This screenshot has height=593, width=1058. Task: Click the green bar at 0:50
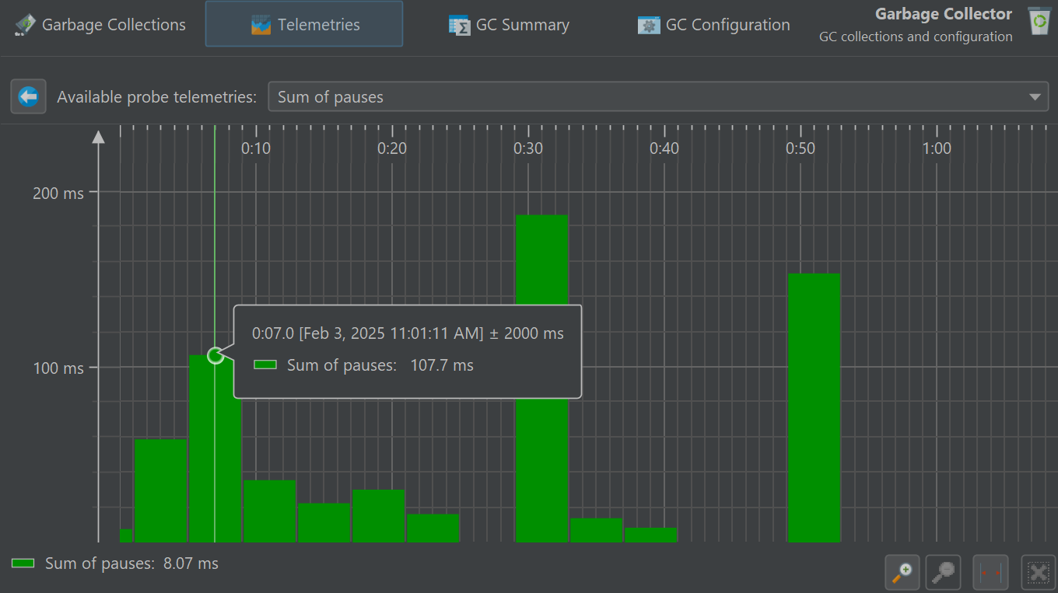(x=815, y=408)
